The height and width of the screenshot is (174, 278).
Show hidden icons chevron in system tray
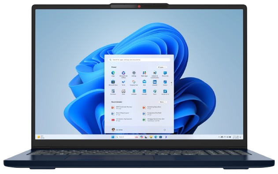click(219, 137)
